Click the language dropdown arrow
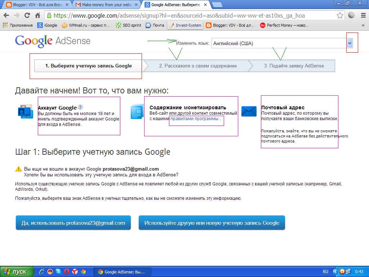 [x=350, y=43]
